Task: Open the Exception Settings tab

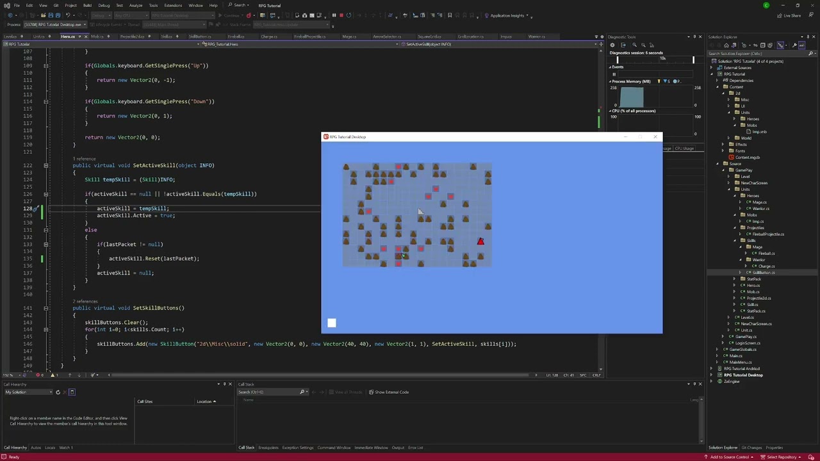Action: [x=298, y=448]
